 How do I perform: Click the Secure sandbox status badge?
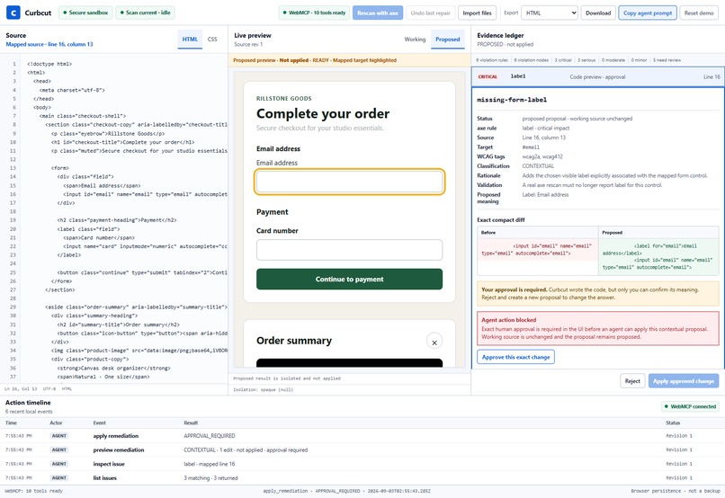pos(85,13)
